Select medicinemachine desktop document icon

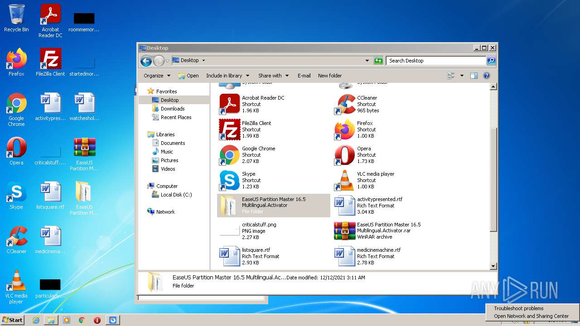50,240
